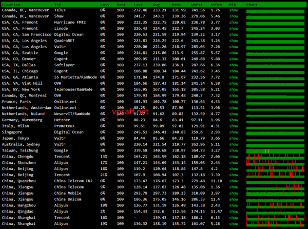Viewport: 308px width, 229px height.
Task: Select the 'Netherlands, Nuland' location cell
Action: (x=23, y=113)
